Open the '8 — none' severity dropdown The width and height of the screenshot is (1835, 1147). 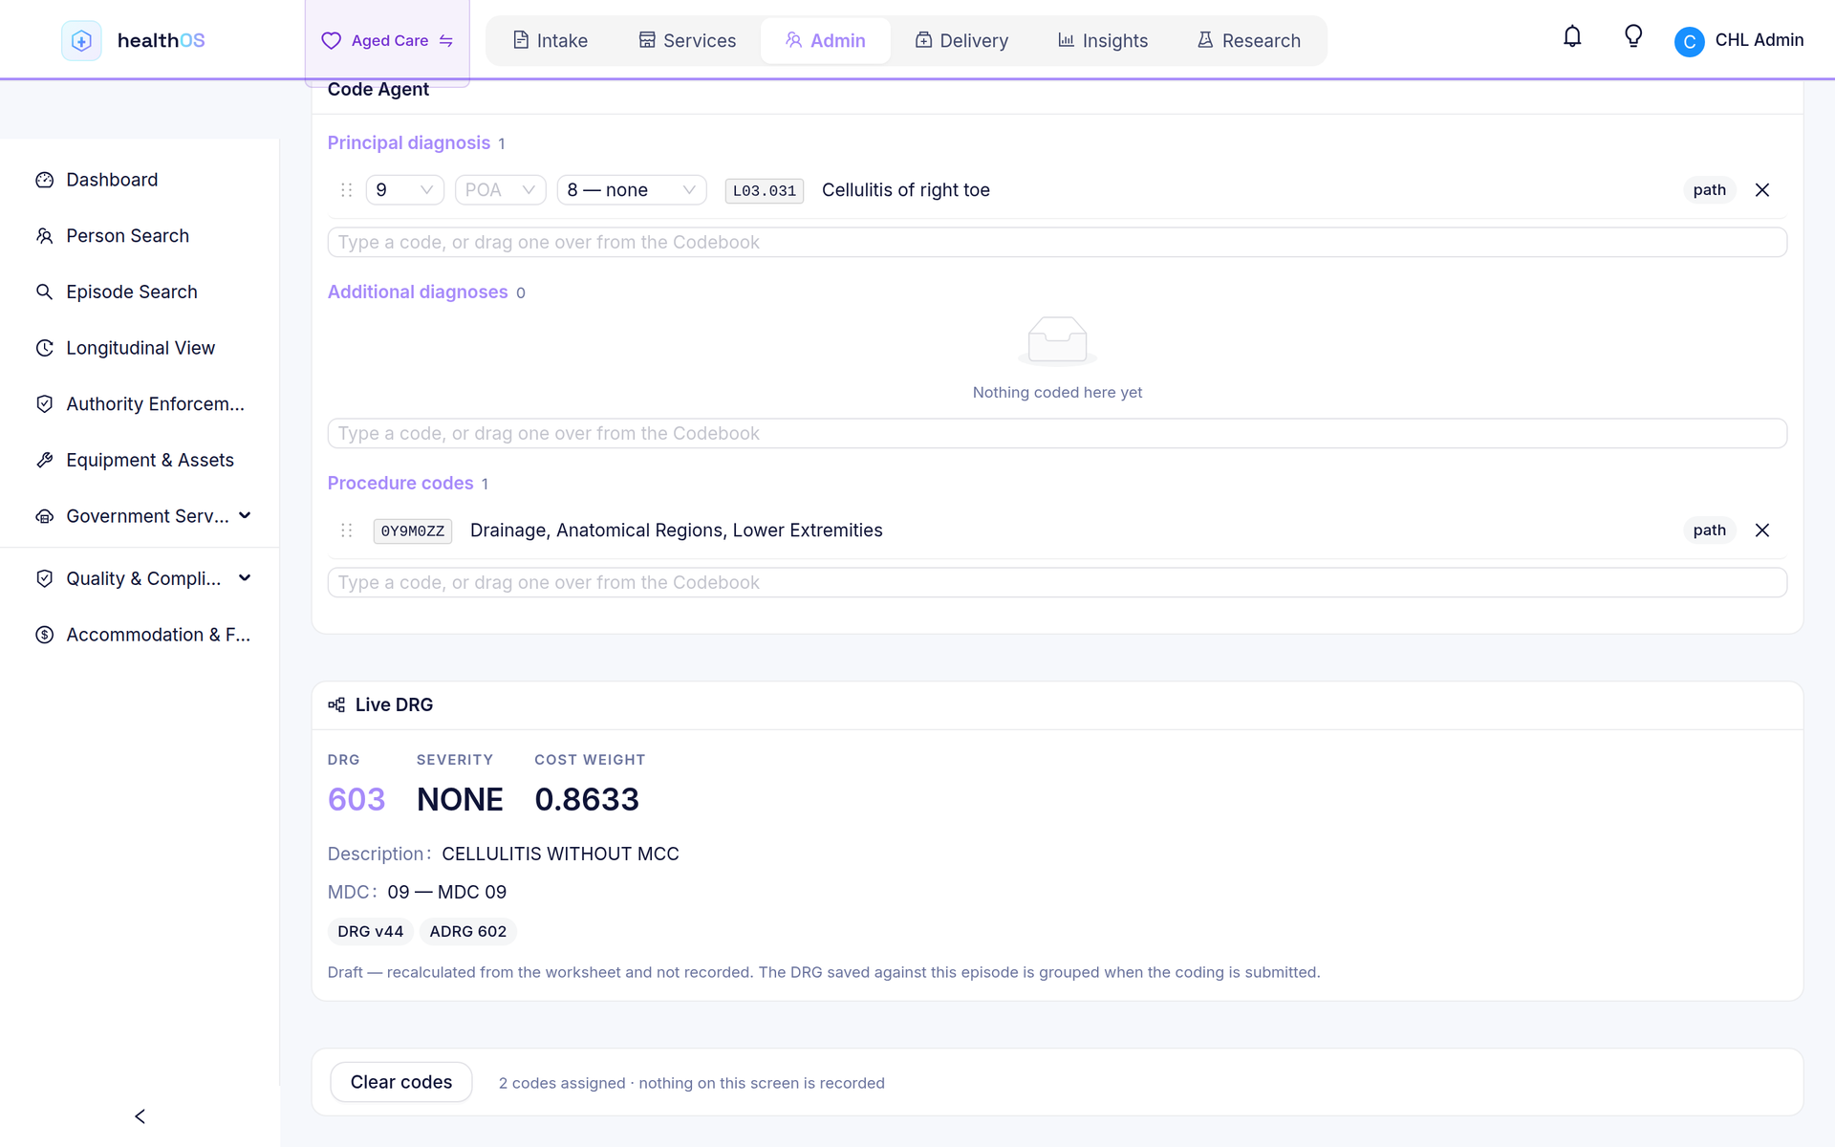(x=632, y=190)
